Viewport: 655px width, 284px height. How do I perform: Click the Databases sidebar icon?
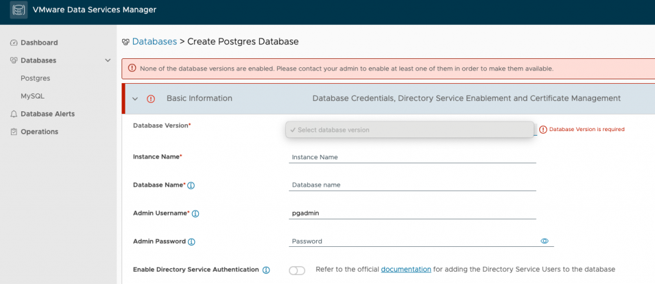(14, 61)
